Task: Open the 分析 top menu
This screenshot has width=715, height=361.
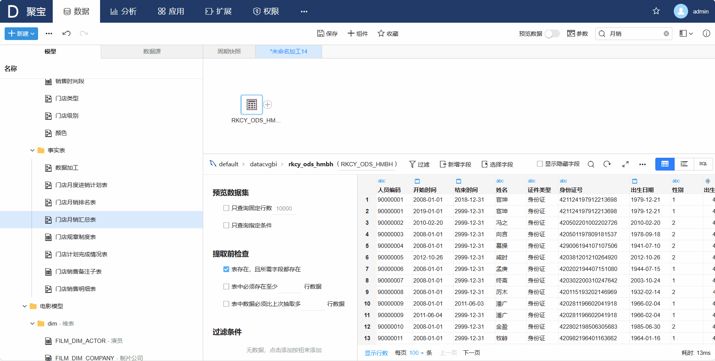Action: coord(124,12)
